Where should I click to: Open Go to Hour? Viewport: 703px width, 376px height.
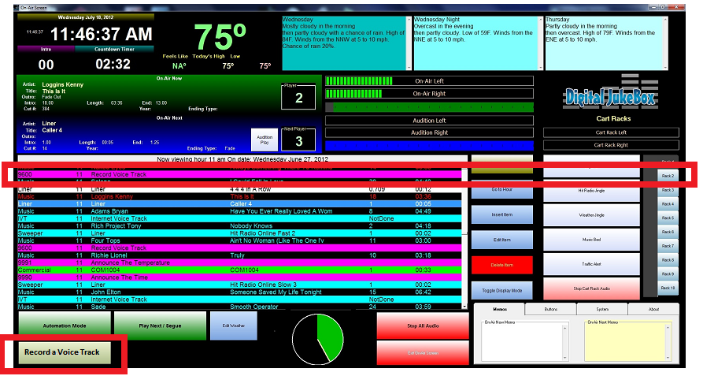(501, 190)
